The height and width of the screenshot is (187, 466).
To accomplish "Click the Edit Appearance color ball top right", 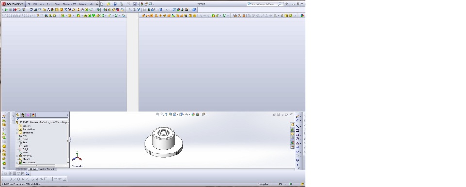I will point(302,16).
